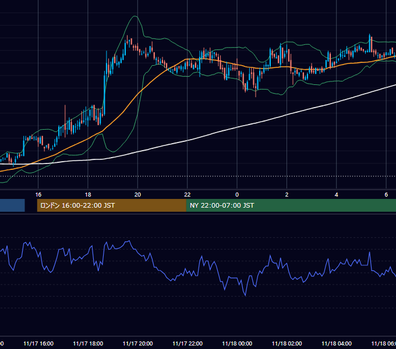Viewport: 396px width, 349px height.
Task: Click the 11/18 00:00 date label
Action: 237,344
